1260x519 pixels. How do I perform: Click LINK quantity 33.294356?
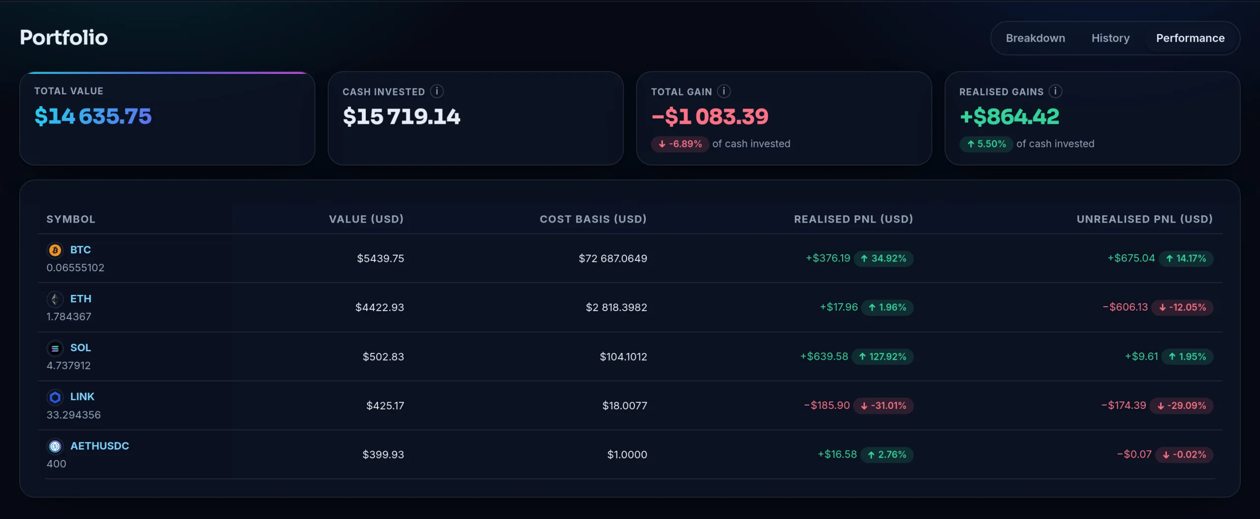click(73, 415)
